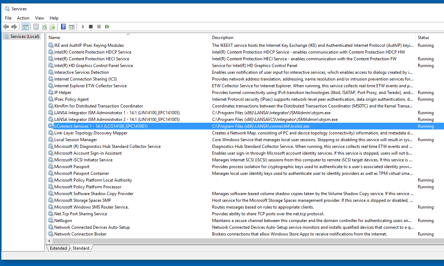444x266 pixels.
Task: Select Microsoft Policy Platform Processor
Action: 88,187
